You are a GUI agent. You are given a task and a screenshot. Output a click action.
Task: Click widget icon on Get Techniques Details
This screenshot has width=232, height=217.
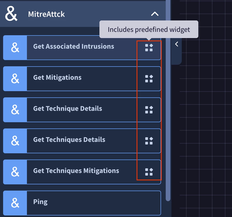tap(149, 141)
